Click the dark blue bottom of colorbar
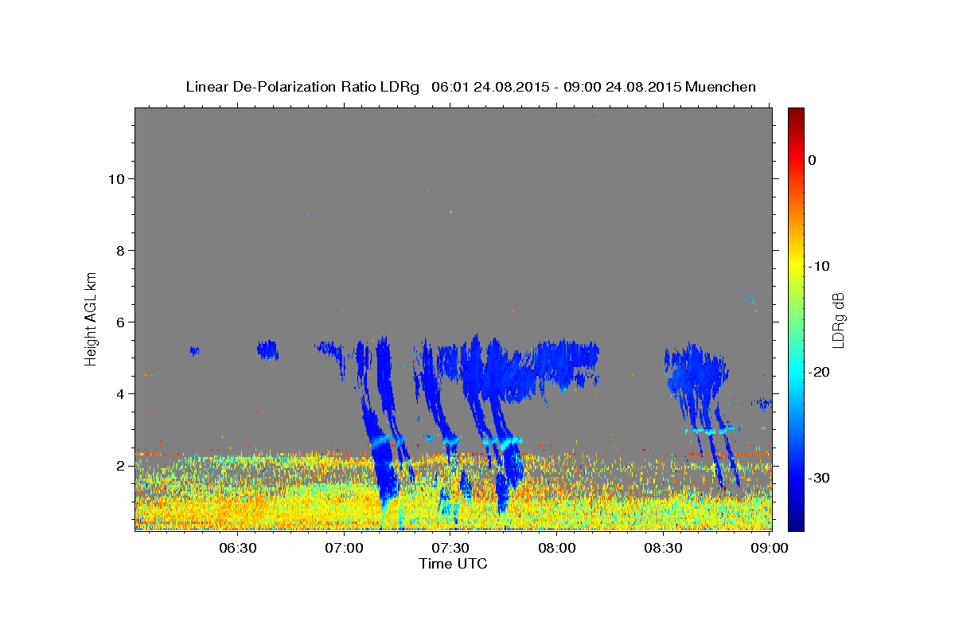The width and height of the screenshot is (955, 637). pos(796,522)
